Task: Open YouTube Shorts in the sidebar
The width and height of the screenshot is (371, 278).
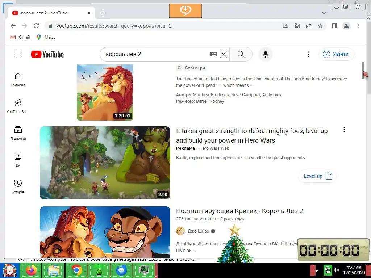Action: tap(18, 106)
